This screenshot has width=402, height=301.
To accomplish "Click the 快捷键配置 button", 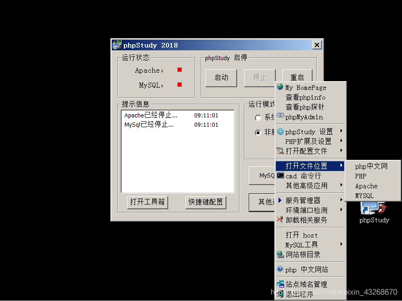I will [x=205, y=202].
